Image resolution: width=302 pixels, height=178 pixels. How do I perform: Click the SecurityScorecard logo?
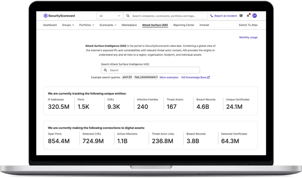point(59,15)
